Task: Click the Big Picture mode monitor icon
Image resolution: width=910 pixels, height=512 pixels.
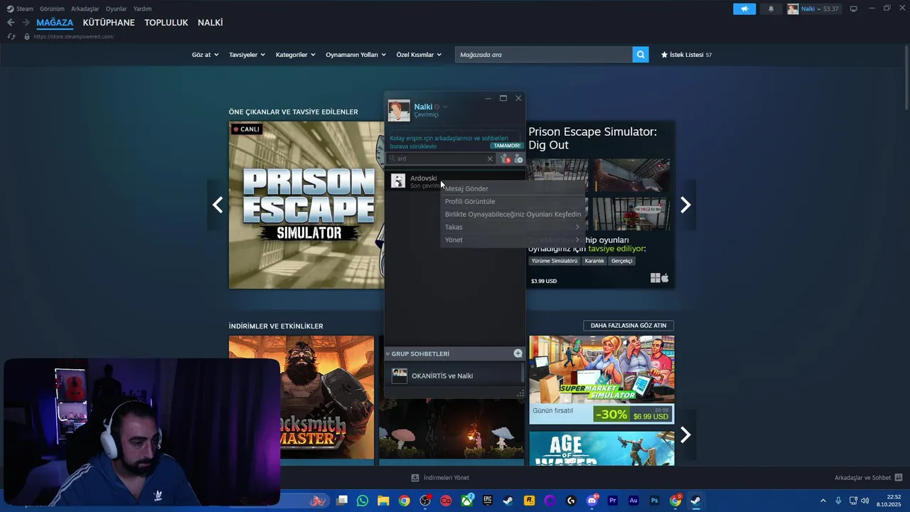Action: [853, 9]
